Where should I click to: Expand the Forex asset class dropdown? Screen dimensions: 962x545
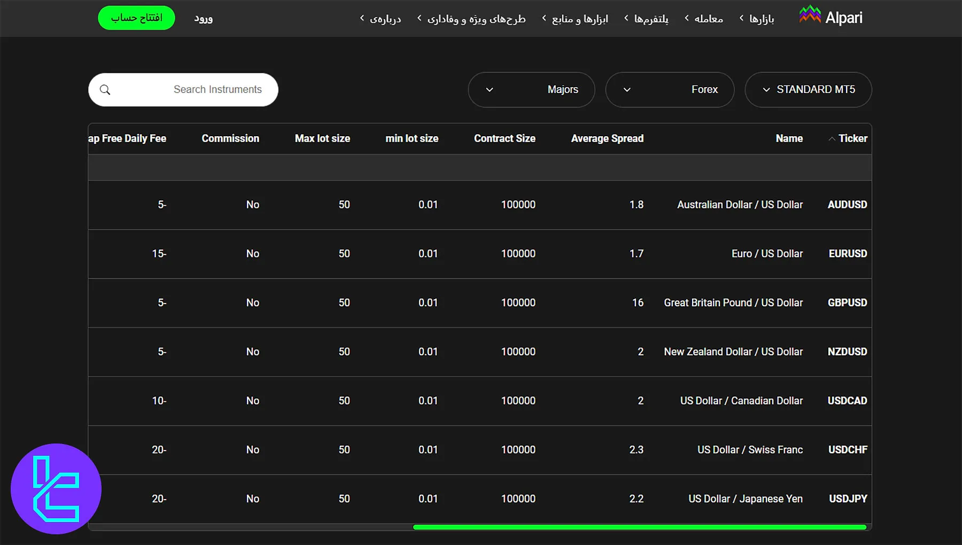(x=670, y=90)
